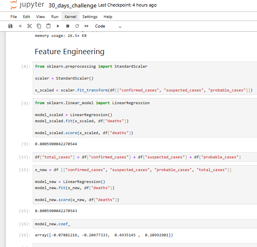This screenshot has width=257, height=247.
Task: Rename notebook title 30_days_challenge
Action: click(x=72, y=6)
